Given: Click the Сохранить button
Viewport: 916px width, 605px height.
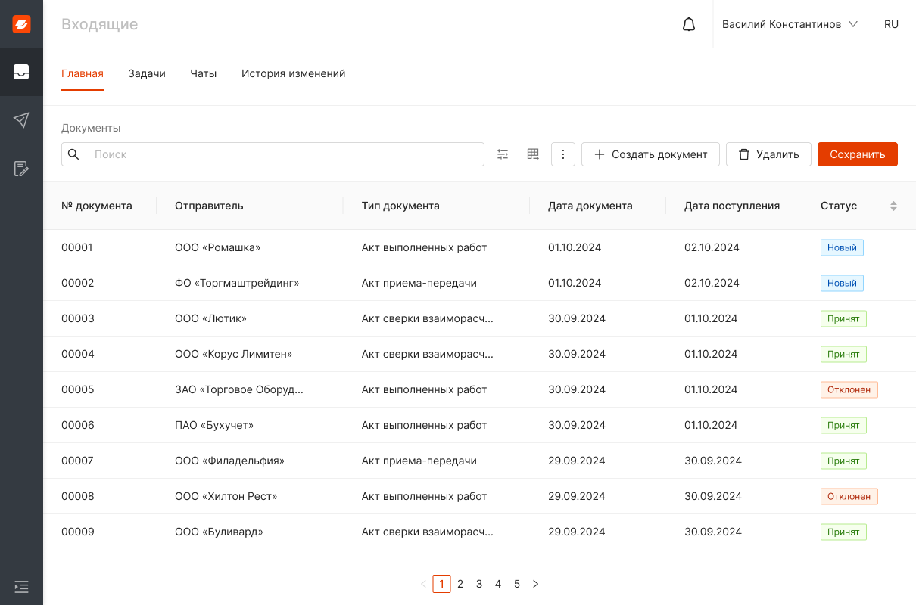Looking at the screenshot, I should pos(858,154).
